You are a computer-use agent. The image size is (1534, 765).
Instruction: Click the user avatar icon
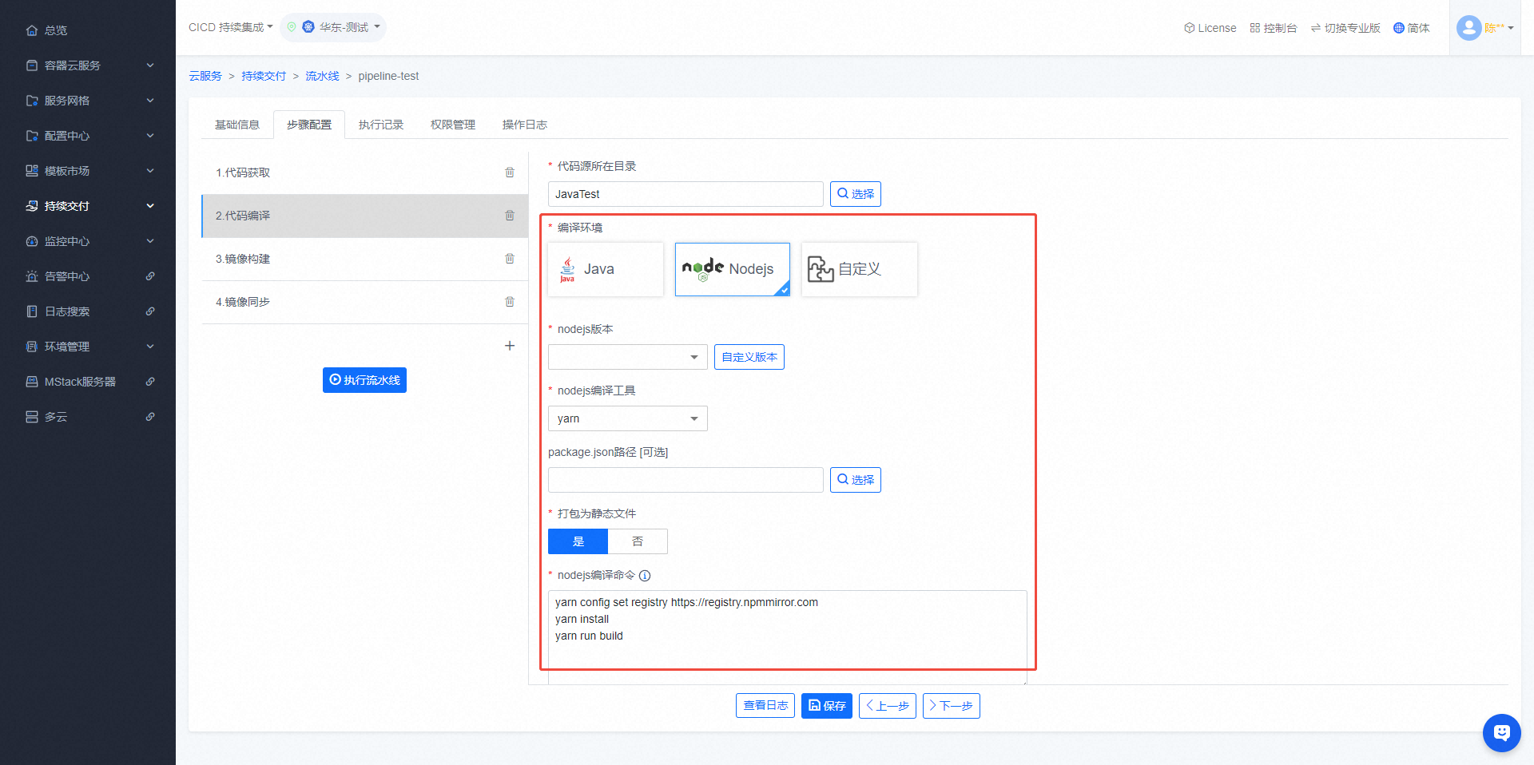click(1468, 28)
